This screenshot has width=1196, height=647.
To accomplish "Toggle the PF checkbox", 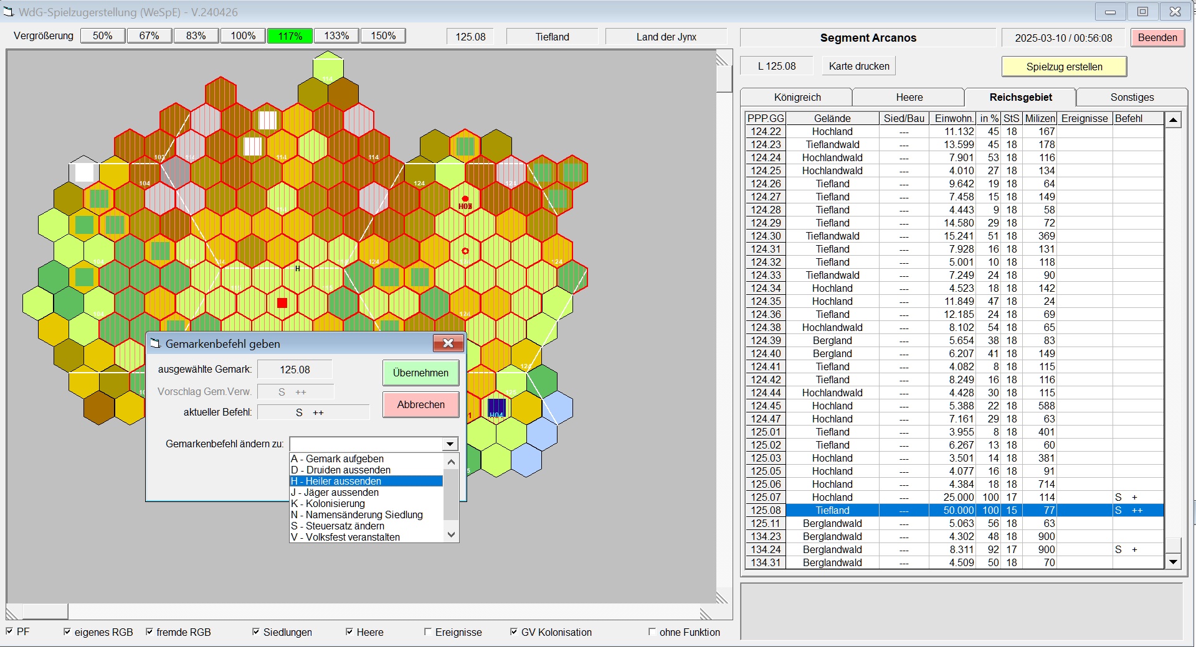I will (x=9, y=631).
